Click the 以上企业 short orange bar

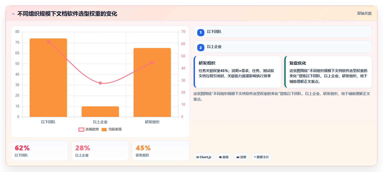pyautogui.click(x=100, y=112)
